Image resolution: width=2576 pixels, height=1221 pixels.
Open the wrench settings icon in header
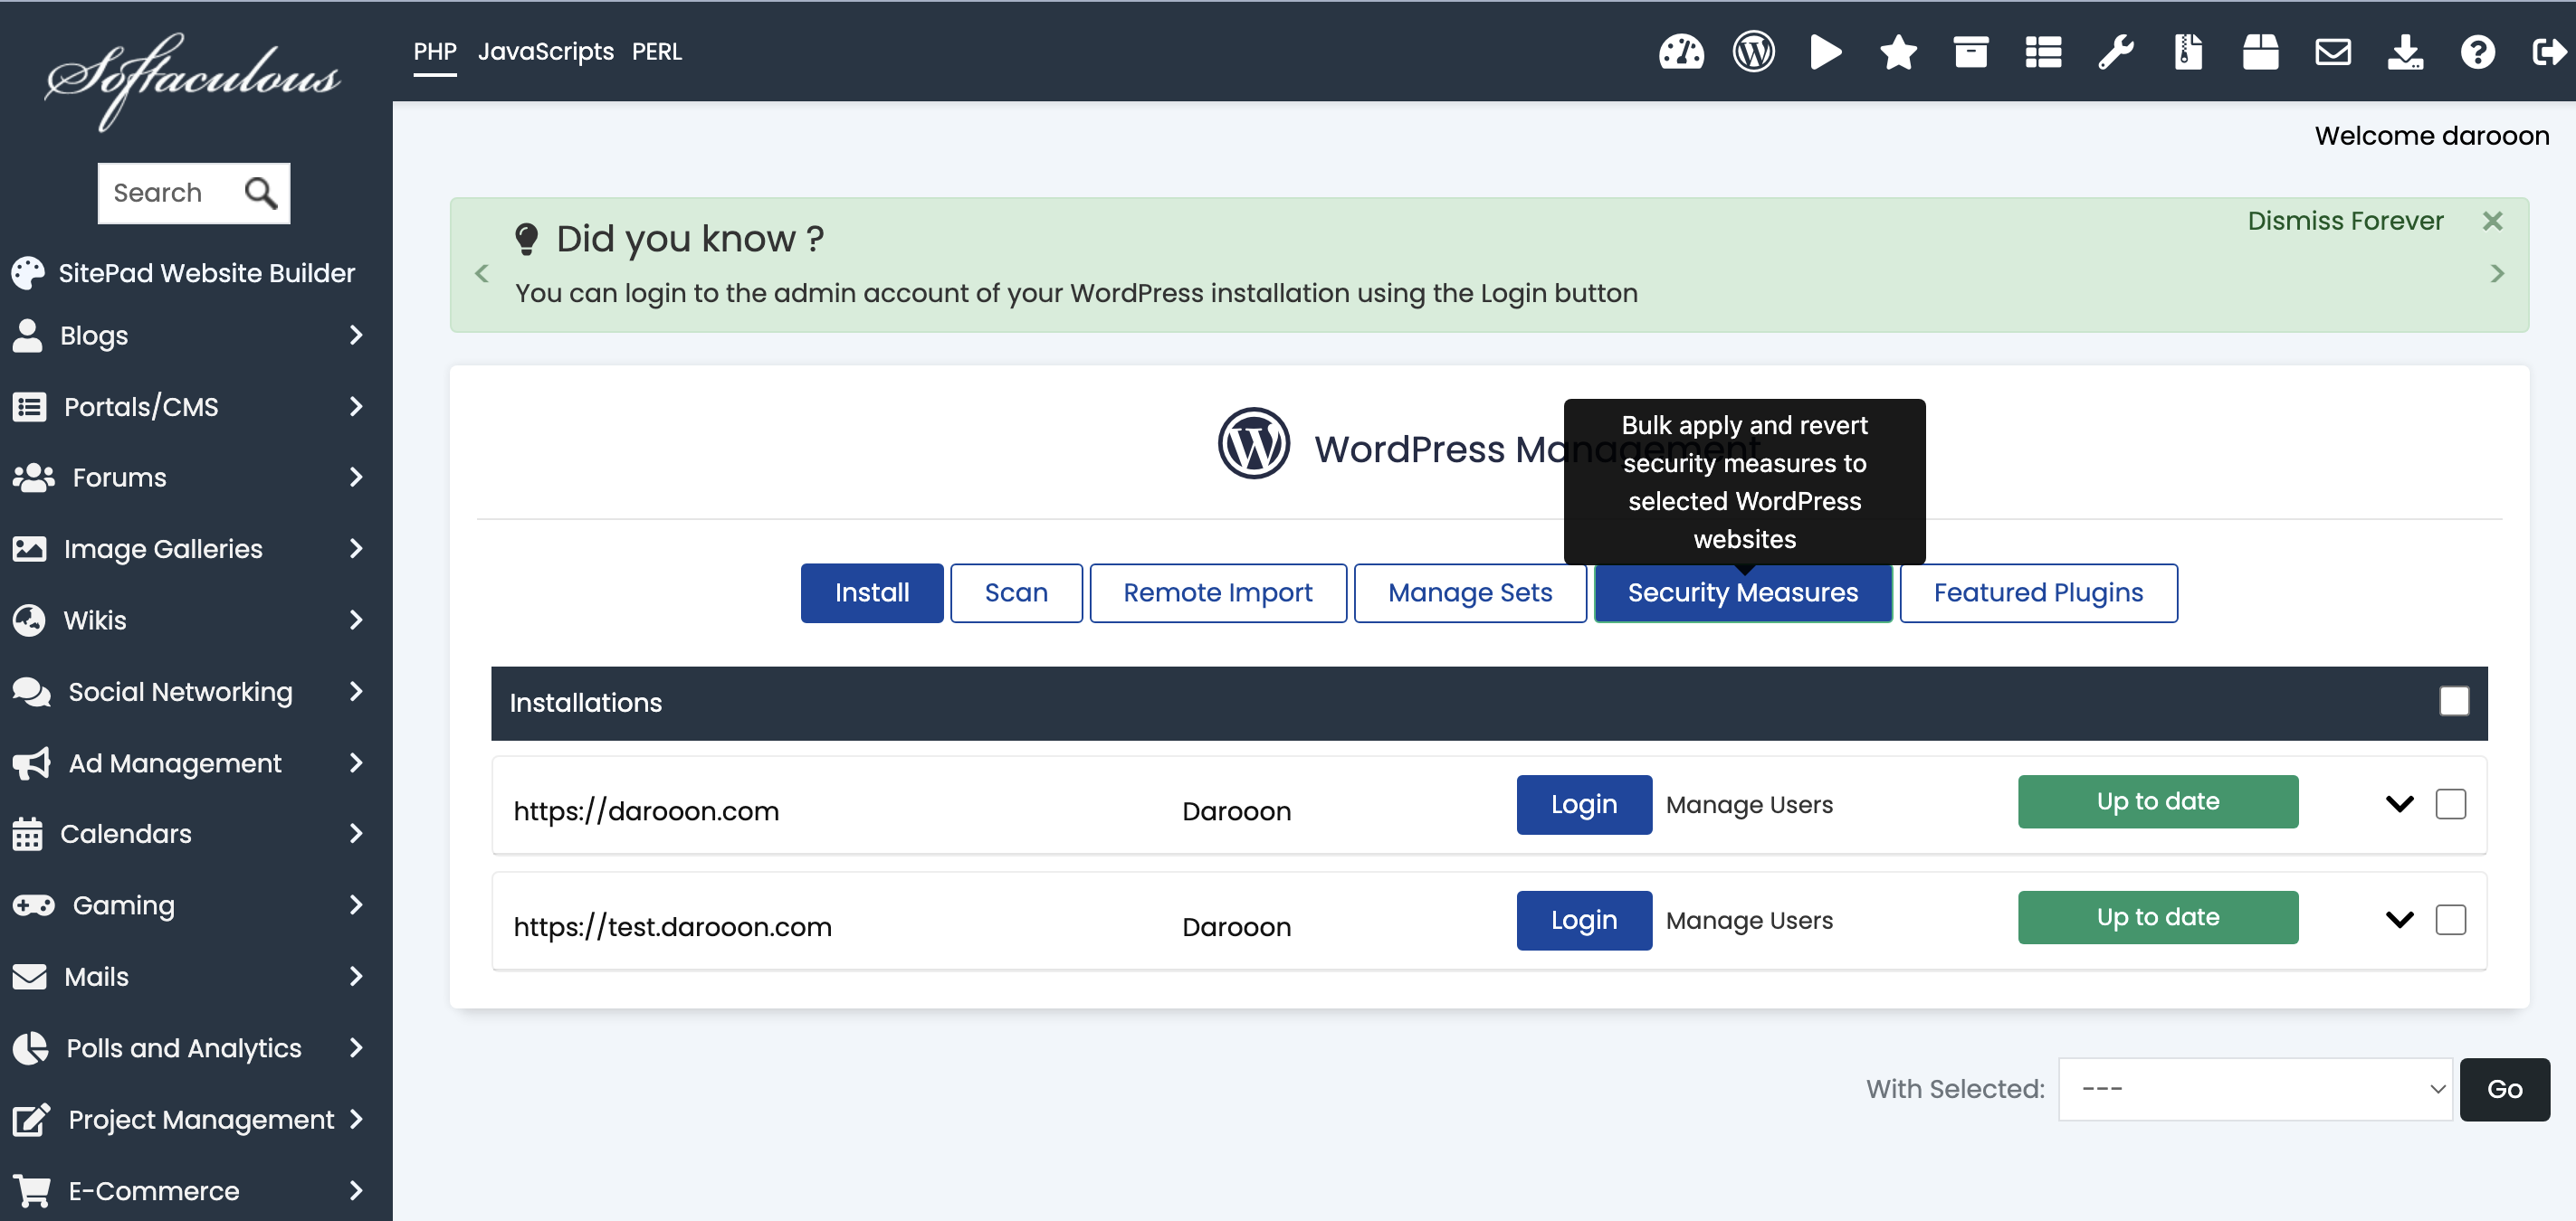[2115, 51]
